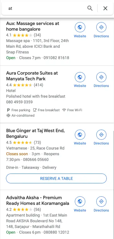114x239 pixels.
Task: Get Directions icon for Blue Ginger
Action: 101,135
